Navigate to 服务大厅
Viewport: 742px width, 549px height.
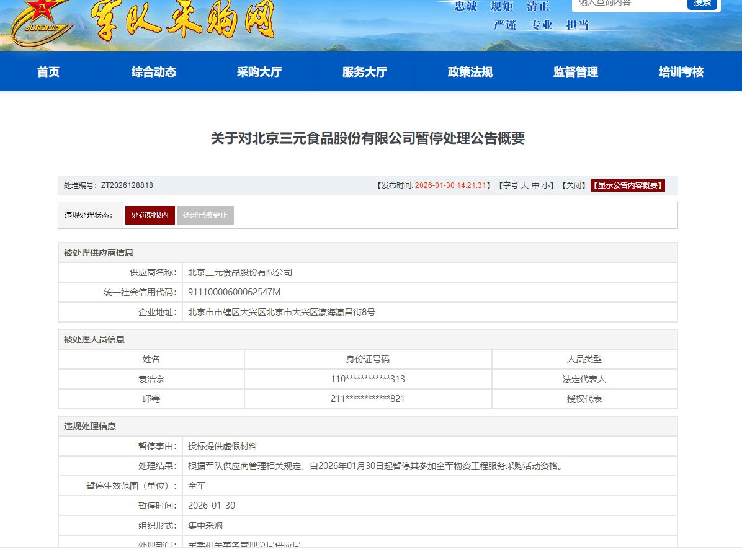coord(365,72)
